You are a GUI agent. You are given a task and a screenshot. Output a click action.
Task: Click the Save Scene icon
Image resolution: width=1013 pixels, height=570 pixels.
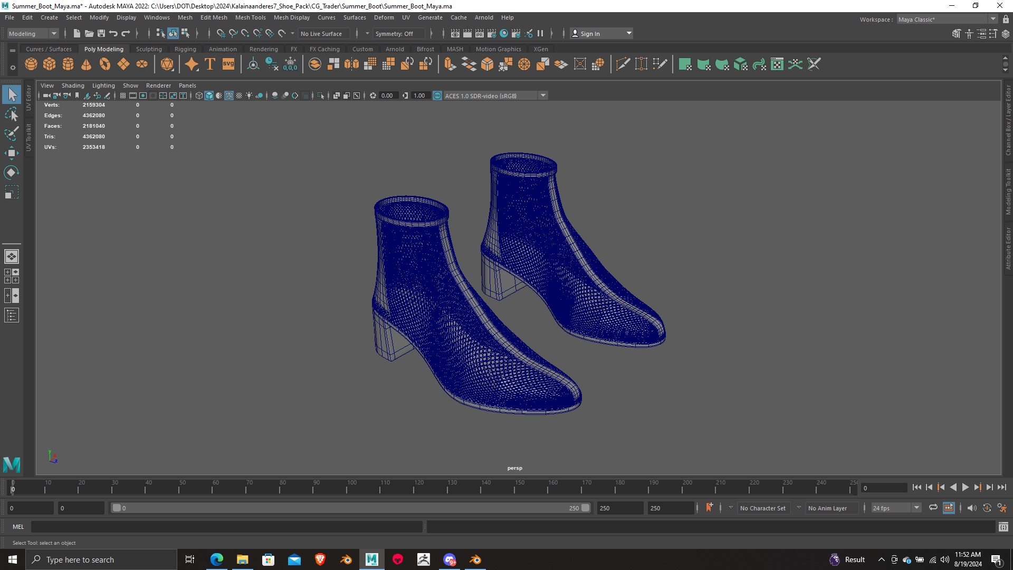(x=101, y=33)
